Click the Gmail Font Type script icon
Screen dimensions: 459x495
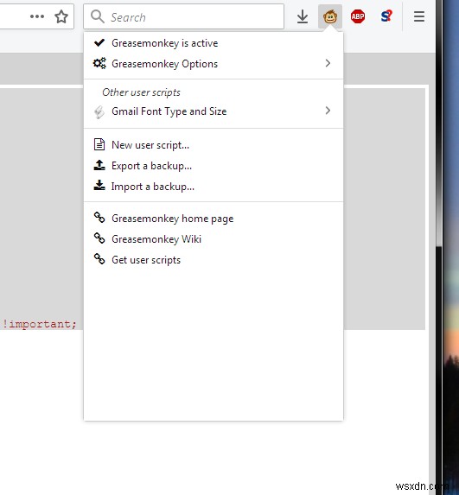point(99,112)
